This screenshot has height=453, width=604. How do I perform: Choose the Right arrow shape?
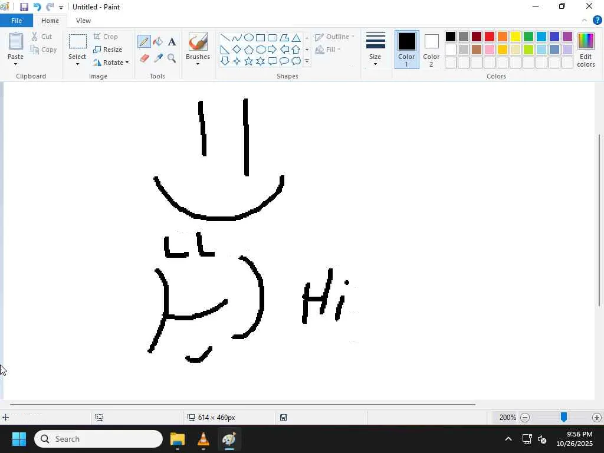click(x=273, y=50)
